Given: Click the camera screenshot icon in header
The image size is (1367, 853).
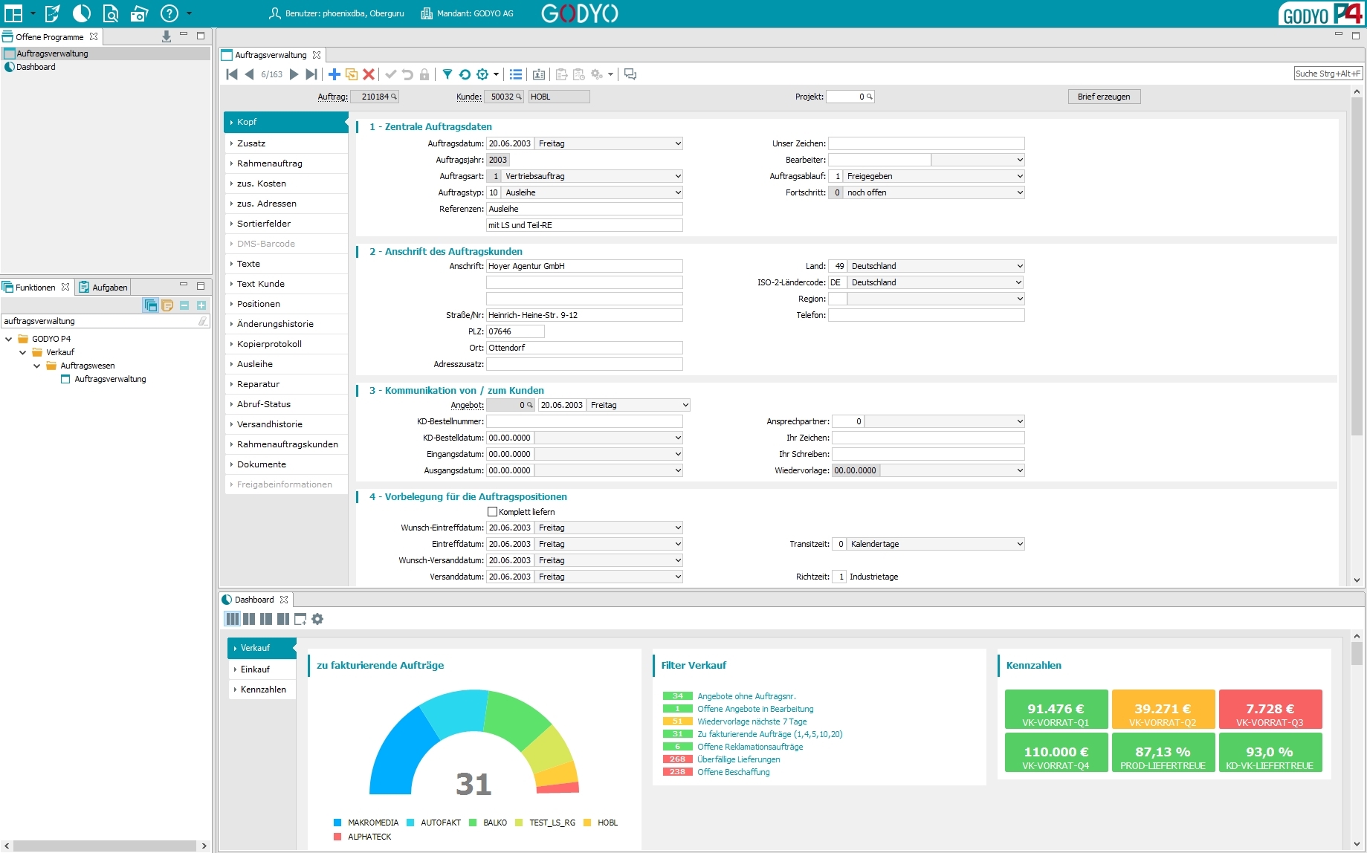Looking at the screenshot, I should [x=140, y=13].
